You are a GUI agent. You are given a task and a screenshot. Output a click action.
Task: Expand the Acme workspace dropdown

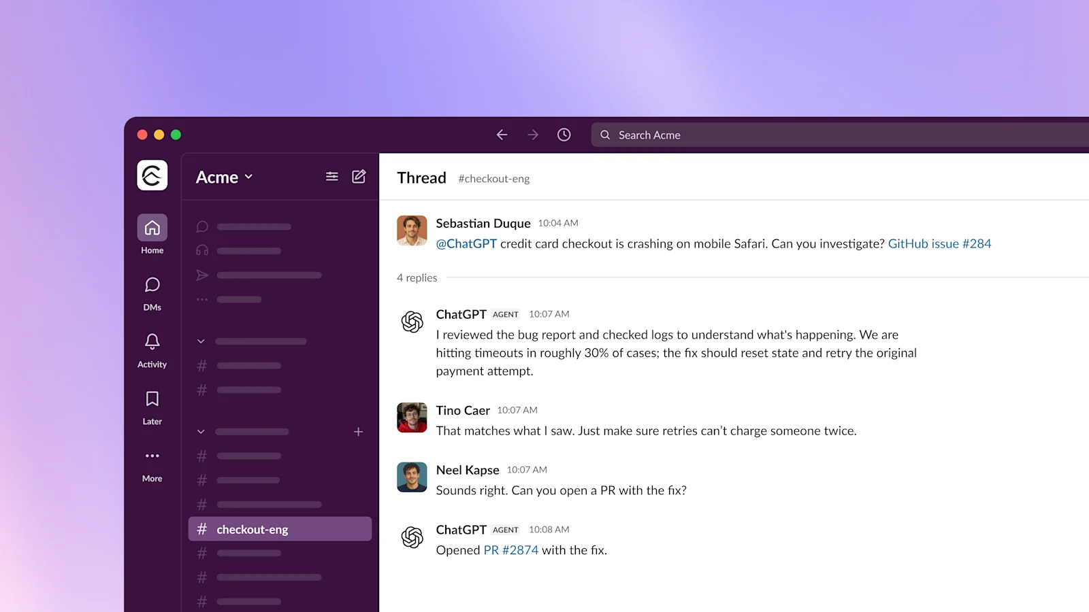(x=224, y=177)
